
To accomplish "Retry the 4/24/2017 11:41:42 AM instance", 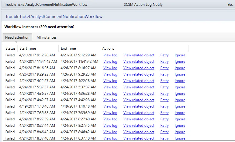I will point(164,62).
